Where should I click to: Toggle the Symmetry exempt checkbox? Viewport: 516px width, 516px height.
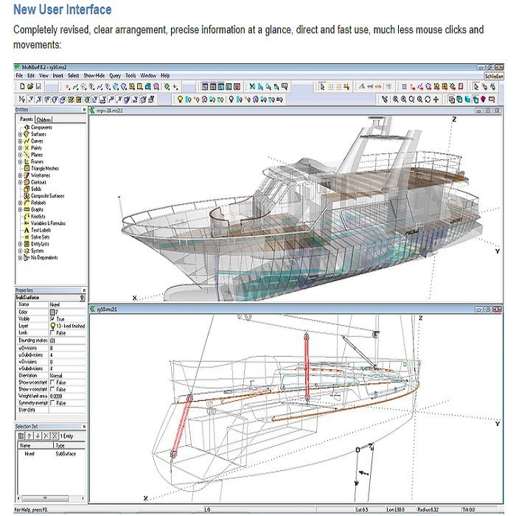coord(52,403)
